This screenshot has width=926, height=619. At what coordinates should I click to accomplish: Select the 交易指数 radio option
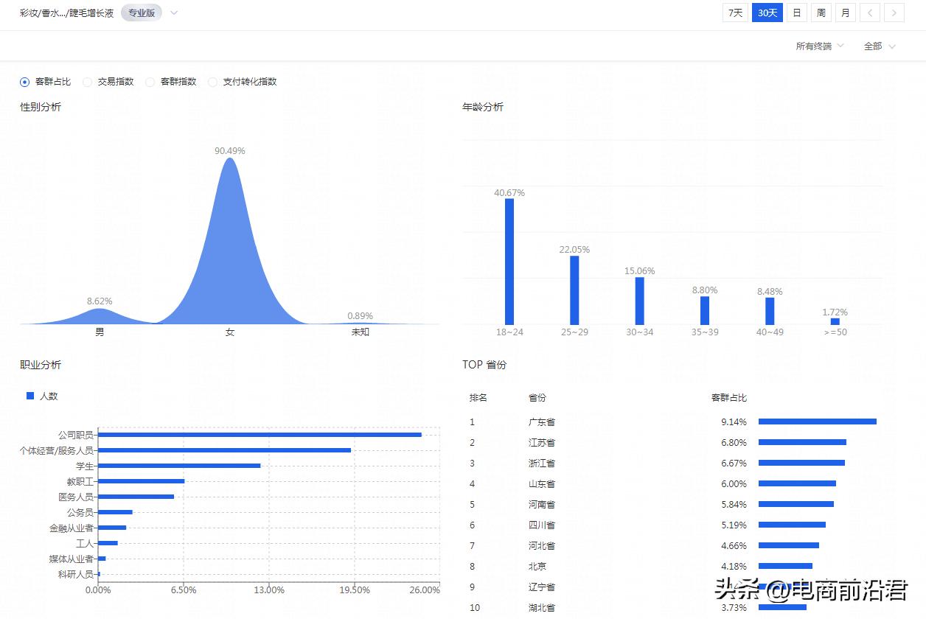[88, 82]
